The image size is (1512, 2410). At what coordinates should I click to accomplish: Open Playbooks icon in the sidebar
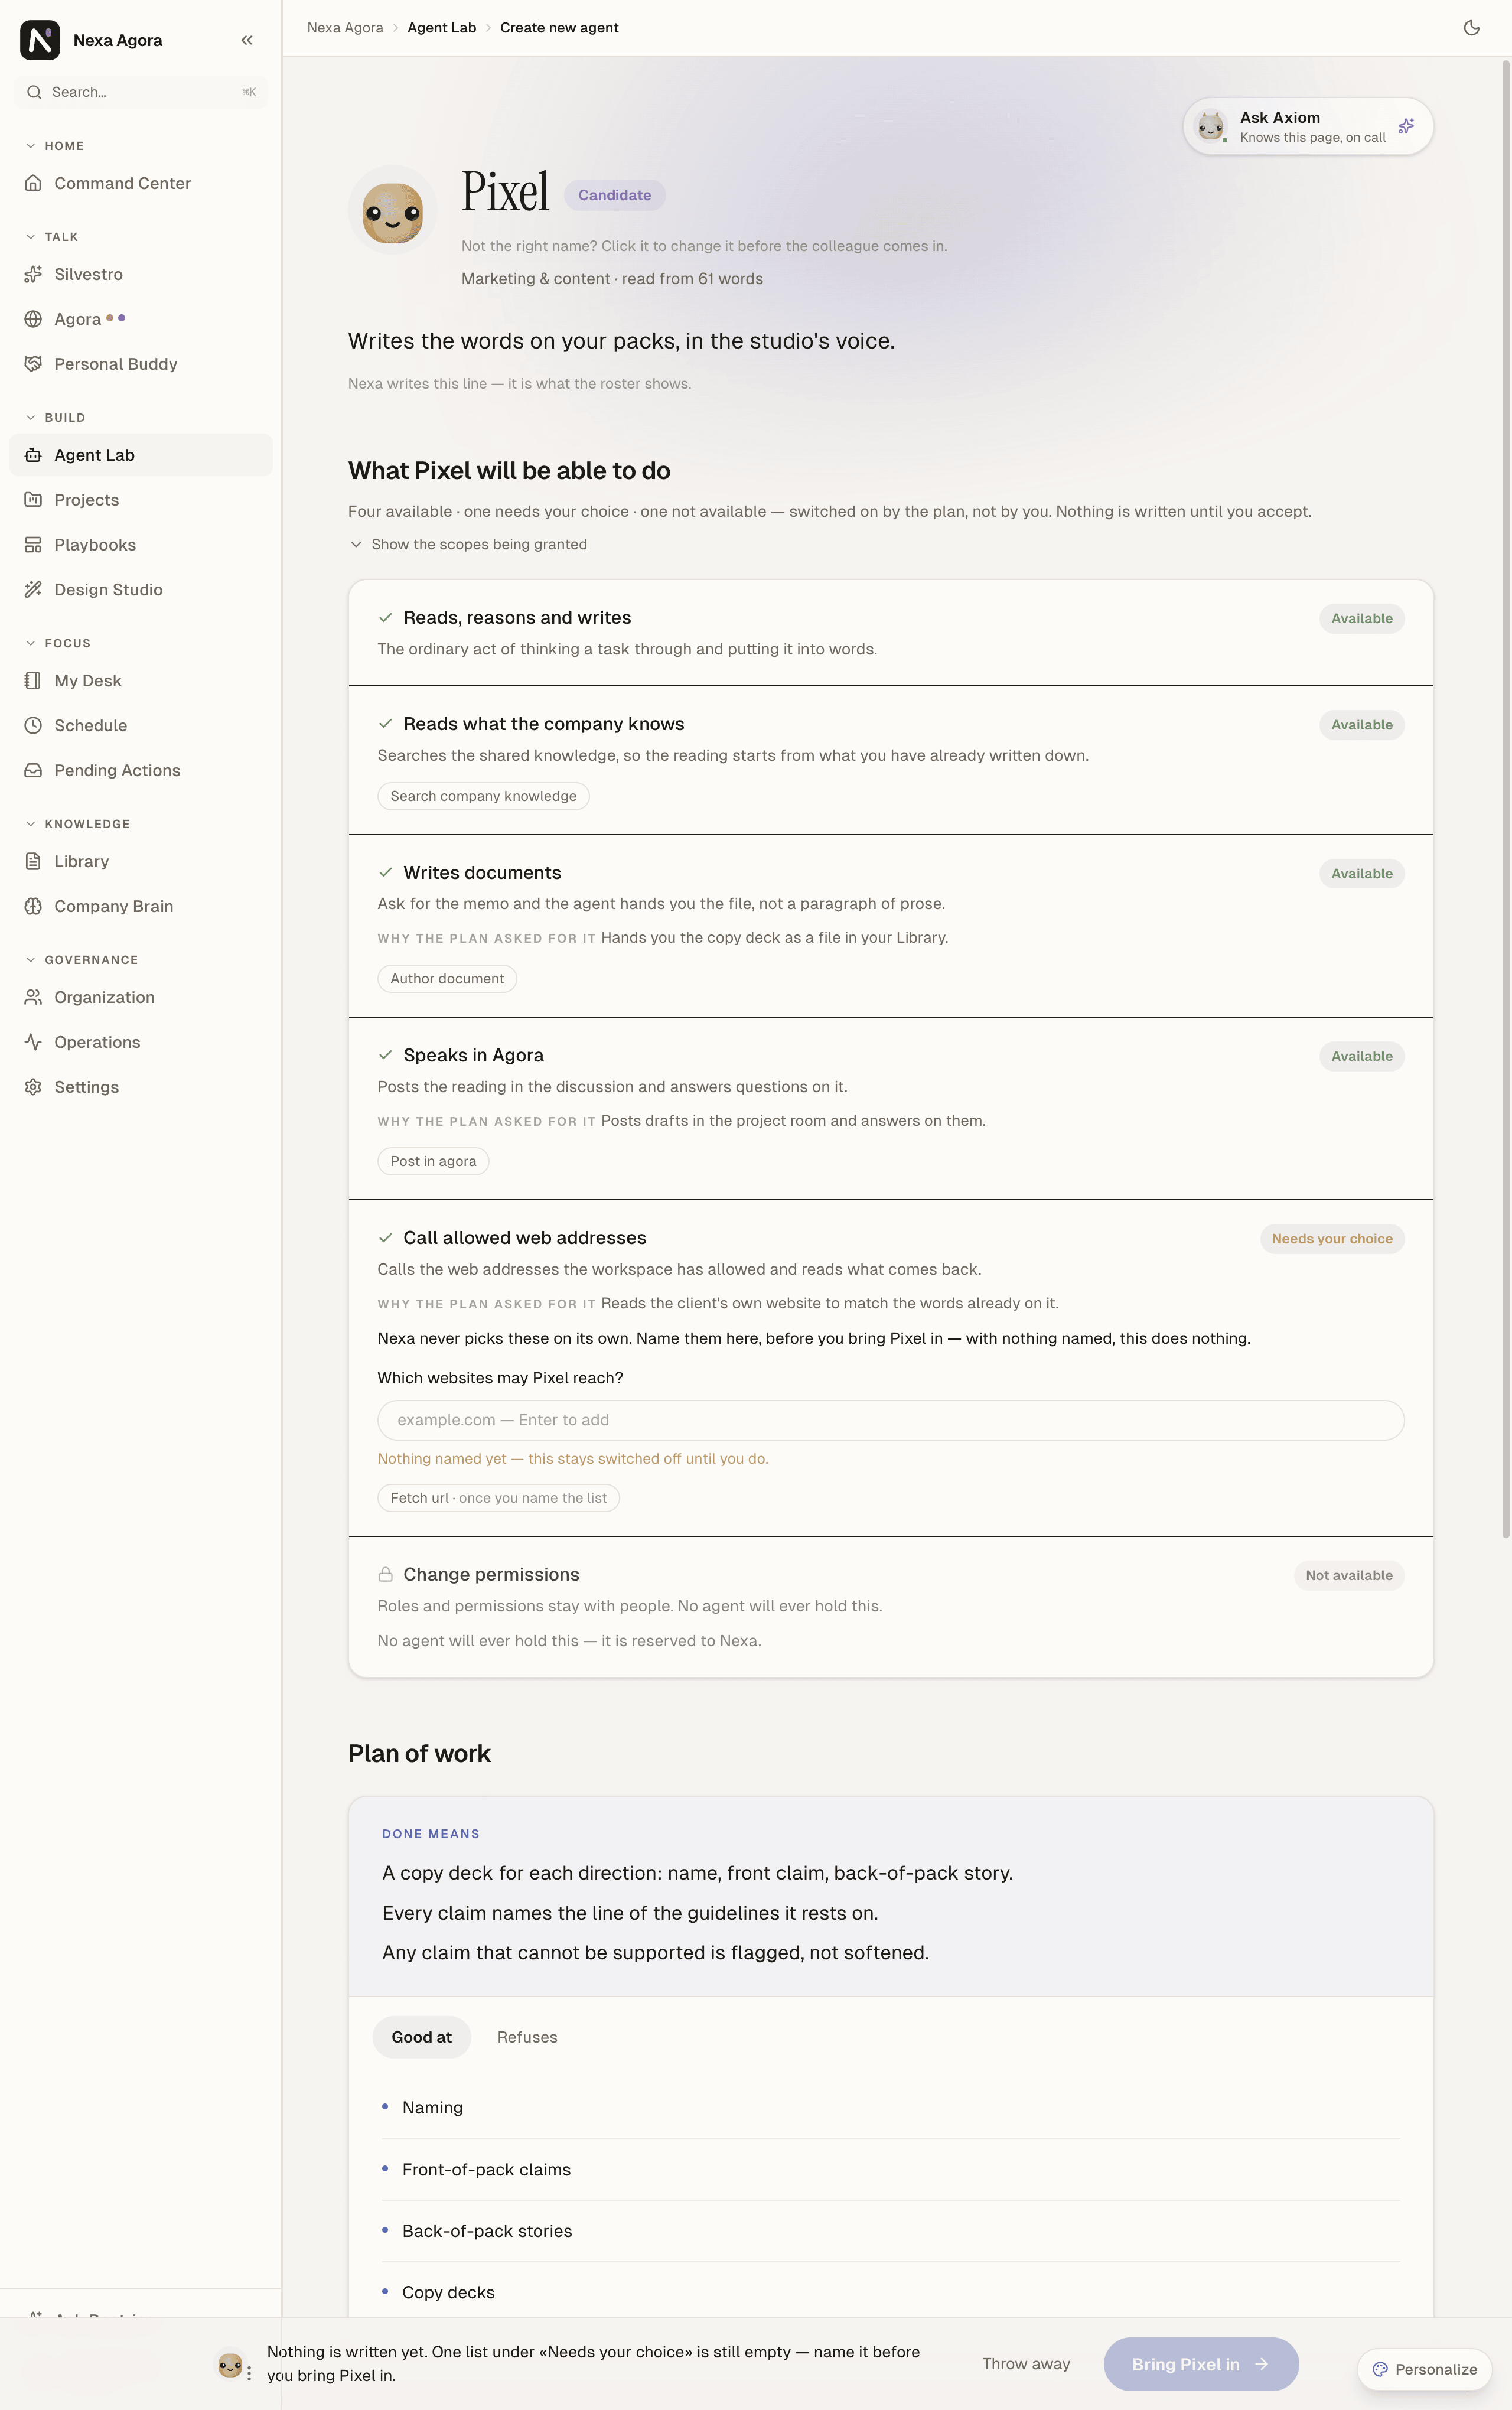(x=33, y=545)
